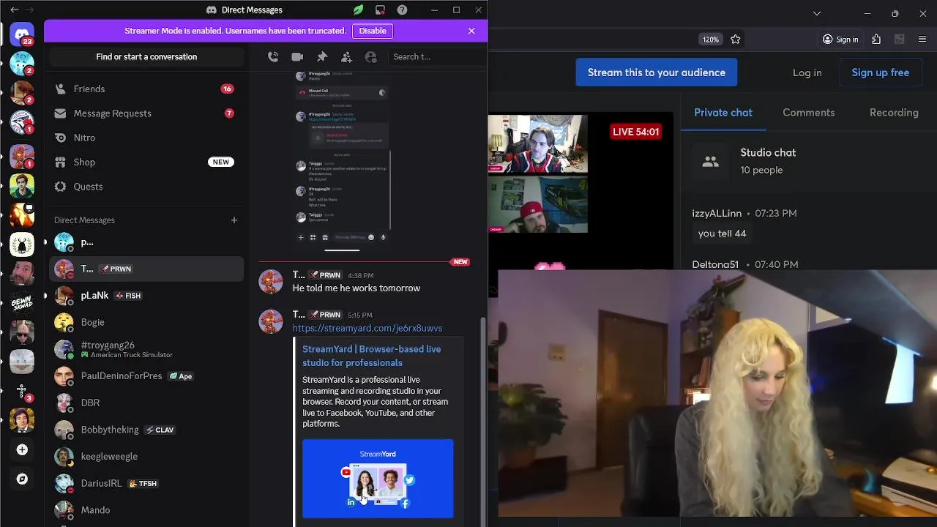
Task: Open Nitro page
Action: coord(146,138)
